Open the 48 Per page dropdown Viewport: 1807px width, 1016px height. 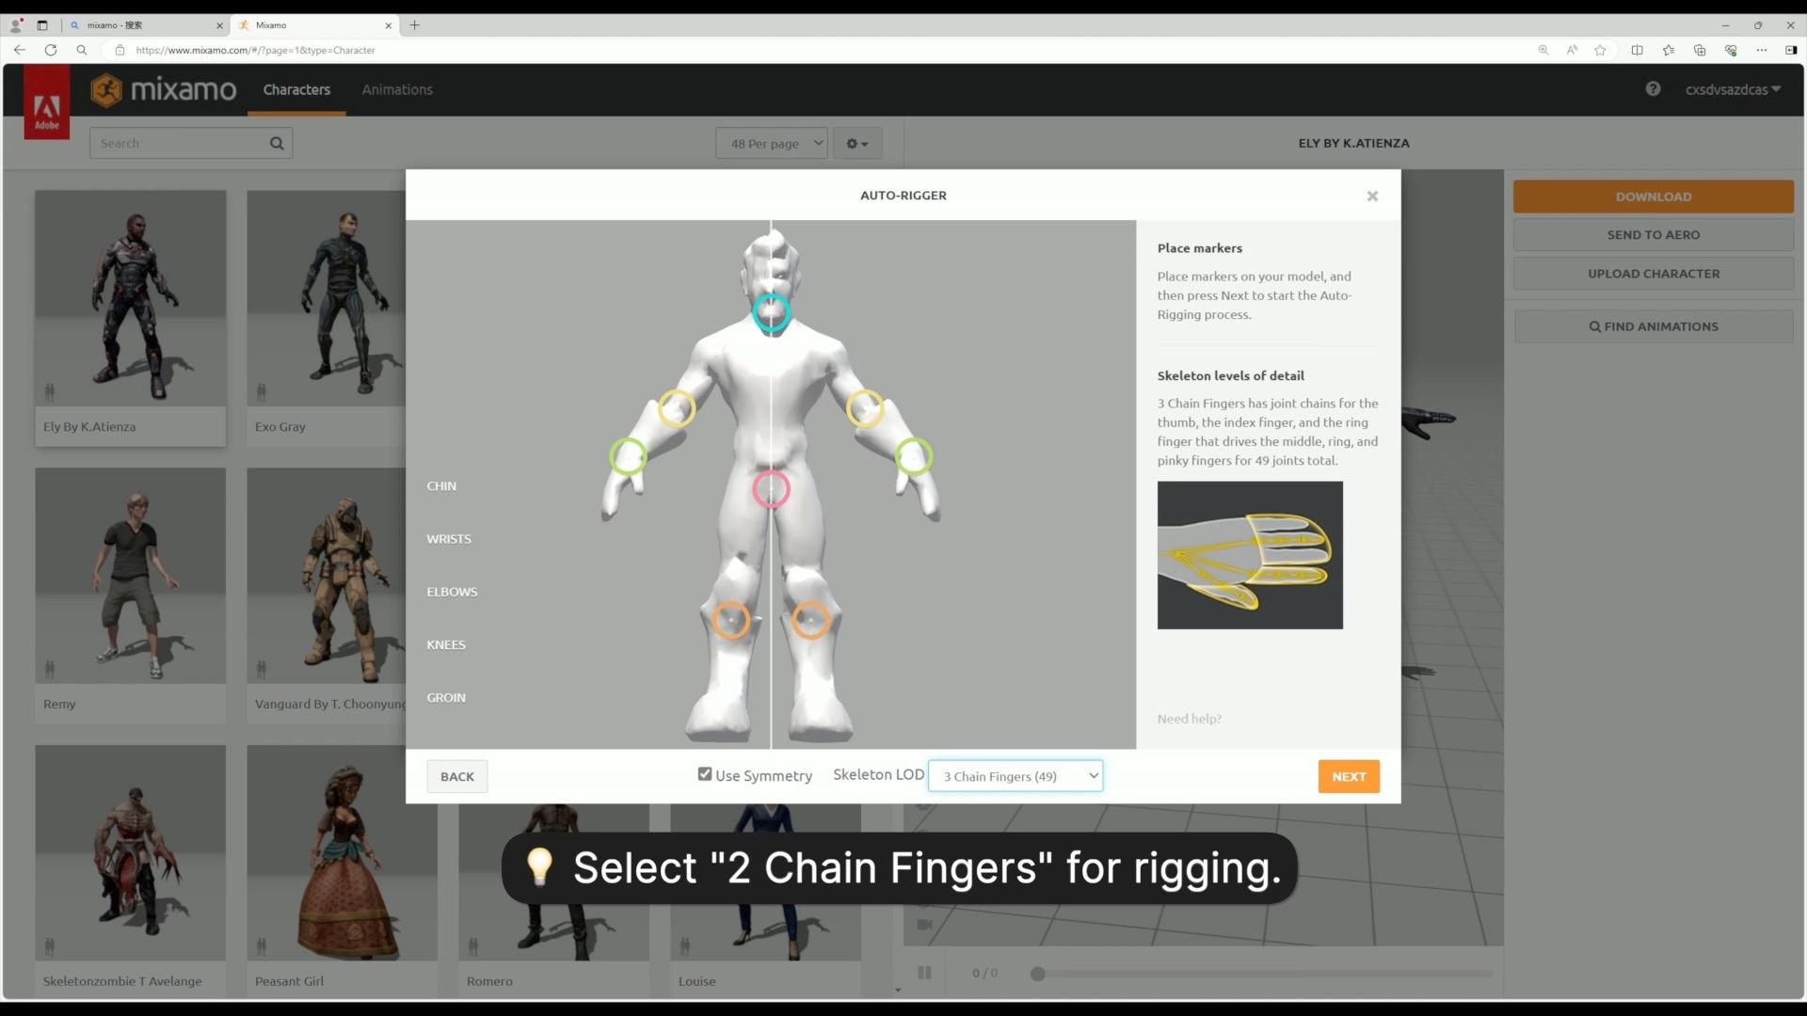click(771, 143)
